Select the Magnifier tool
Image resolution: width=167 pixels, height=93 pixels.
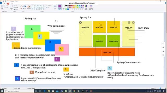coord(25,9)
